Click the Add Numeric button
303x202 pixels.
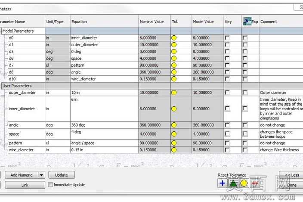point(22,175)
